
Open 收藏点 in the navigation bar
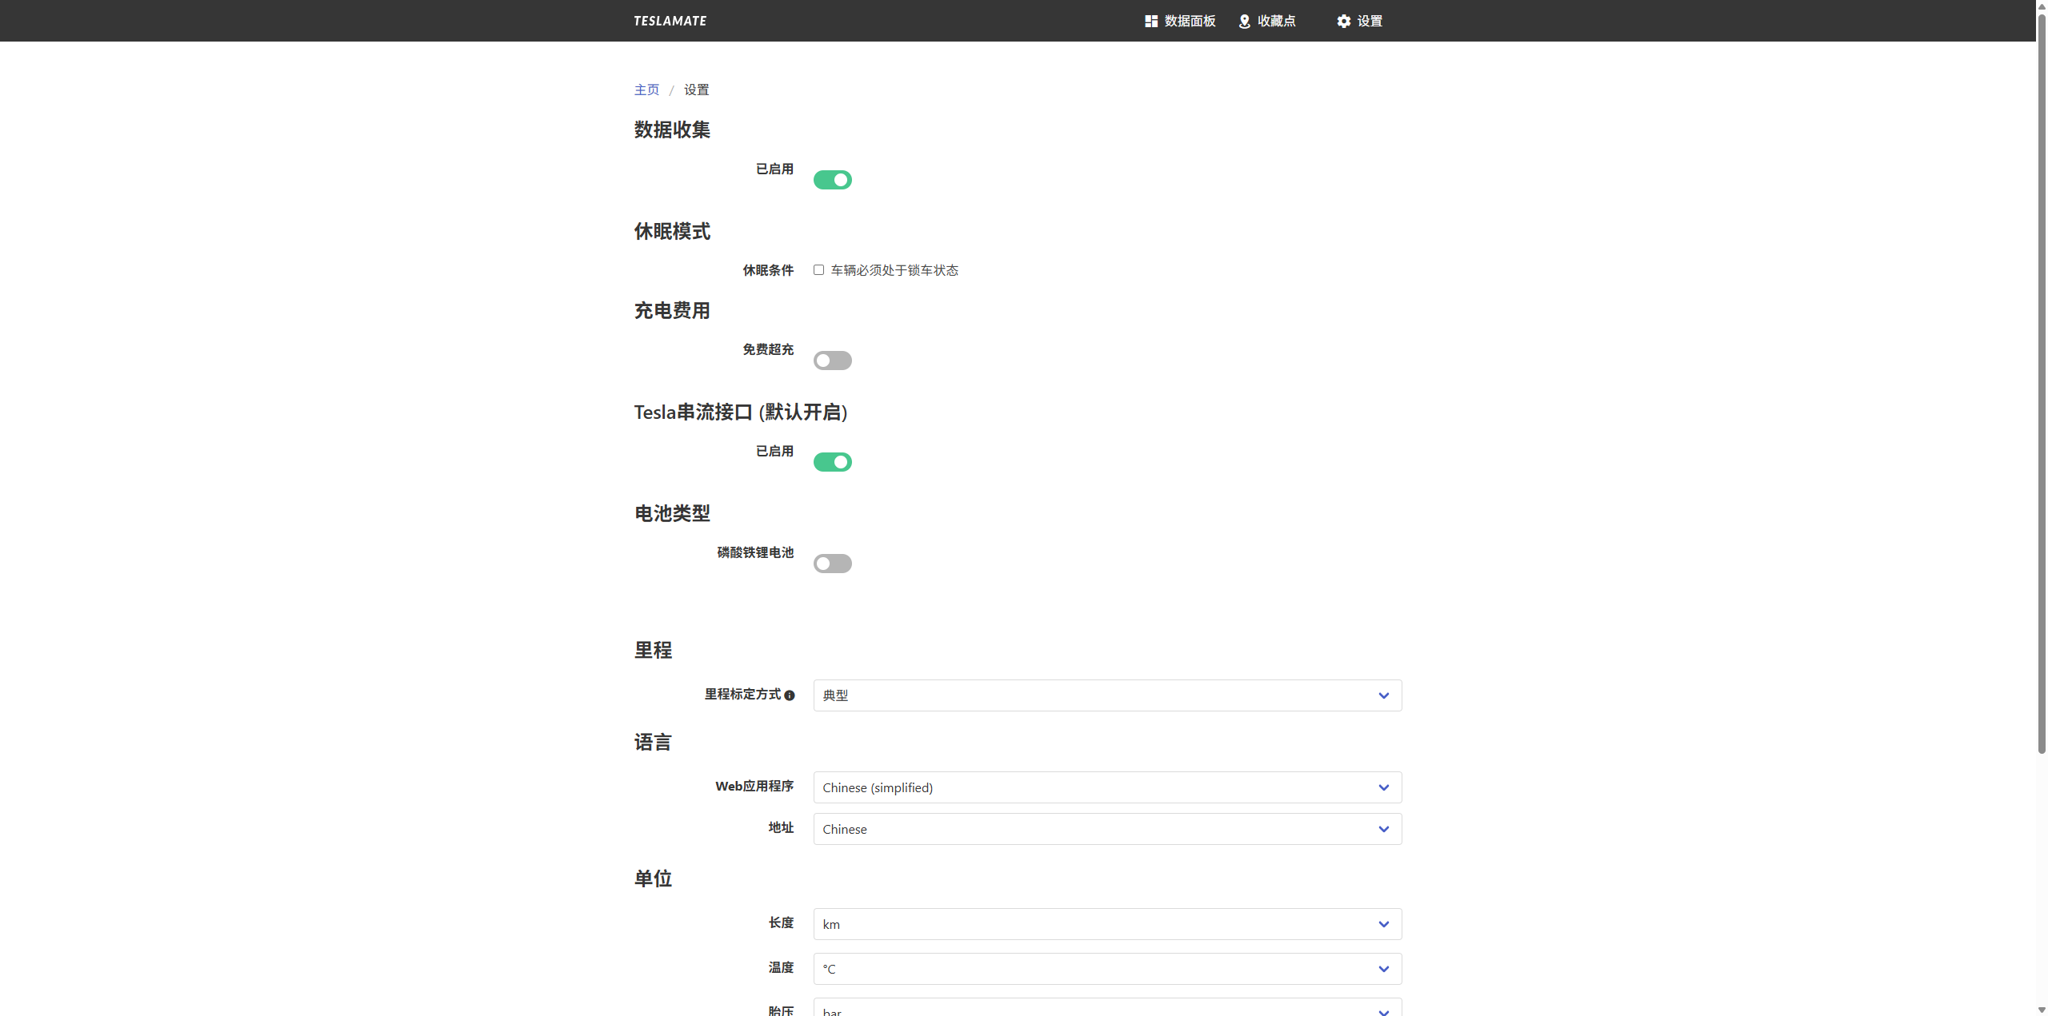click(1276, 22)
